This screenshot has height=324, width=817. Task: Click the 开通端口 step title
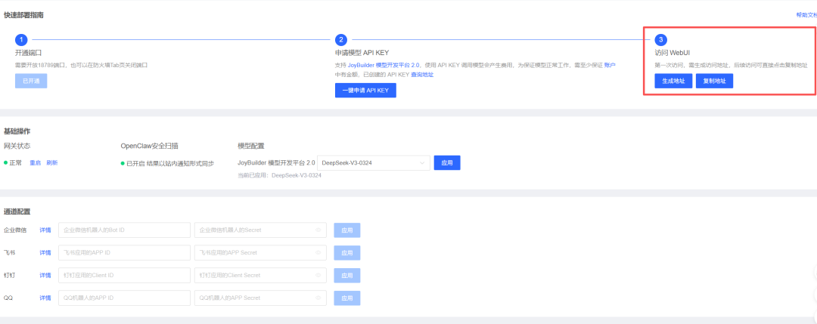(28, 53)
